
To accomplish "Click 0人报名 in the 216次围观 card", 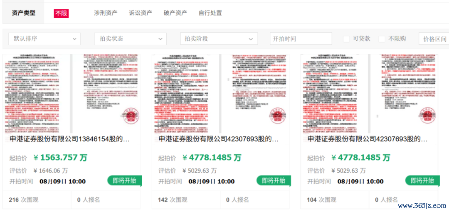I will tap(89, 200).
